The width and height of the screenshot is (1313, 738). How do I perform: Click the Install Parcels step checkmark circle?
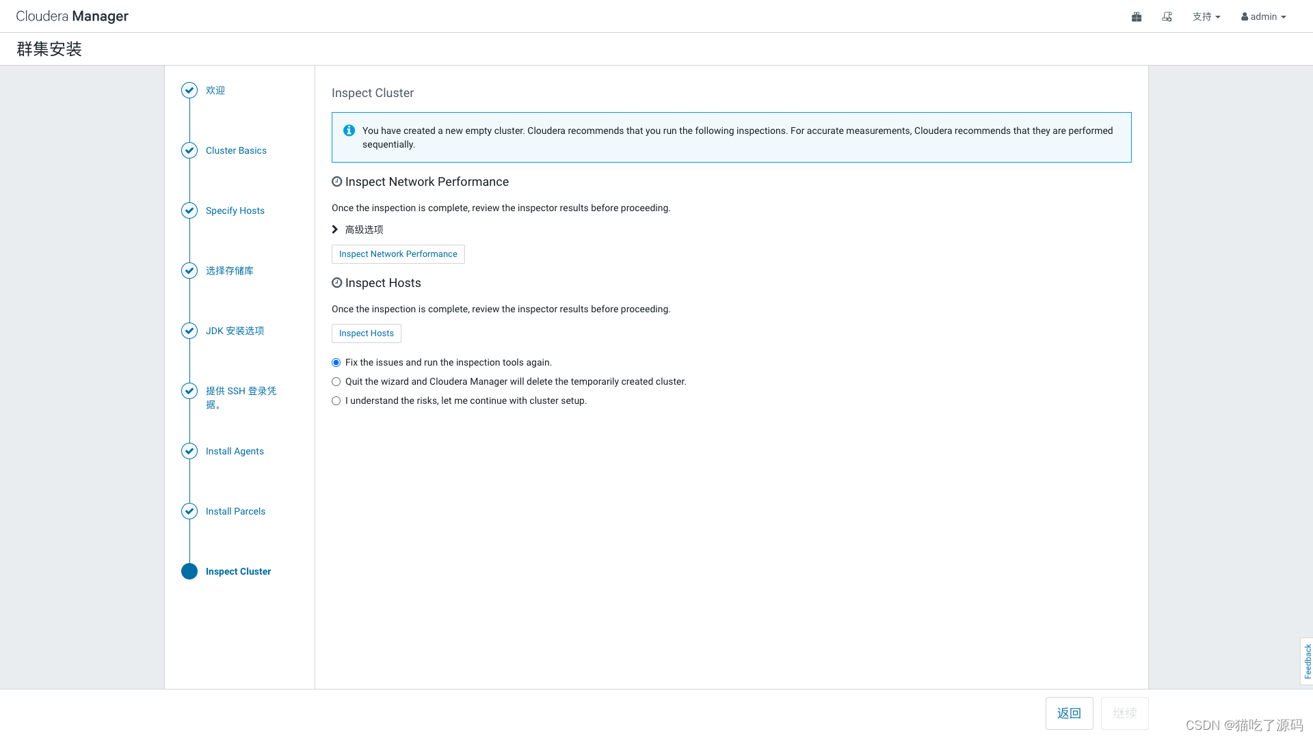(x=189, y=511)
